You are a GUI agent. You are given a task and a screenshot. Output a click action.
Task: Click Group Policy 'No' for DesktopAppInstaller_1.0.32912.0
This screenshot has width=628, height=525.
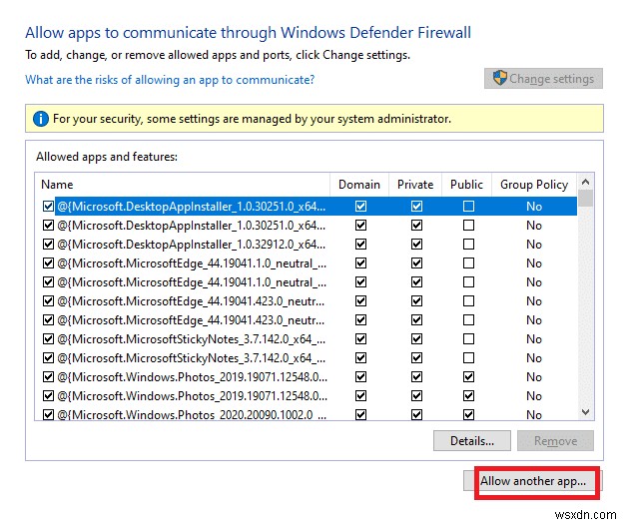534,245
